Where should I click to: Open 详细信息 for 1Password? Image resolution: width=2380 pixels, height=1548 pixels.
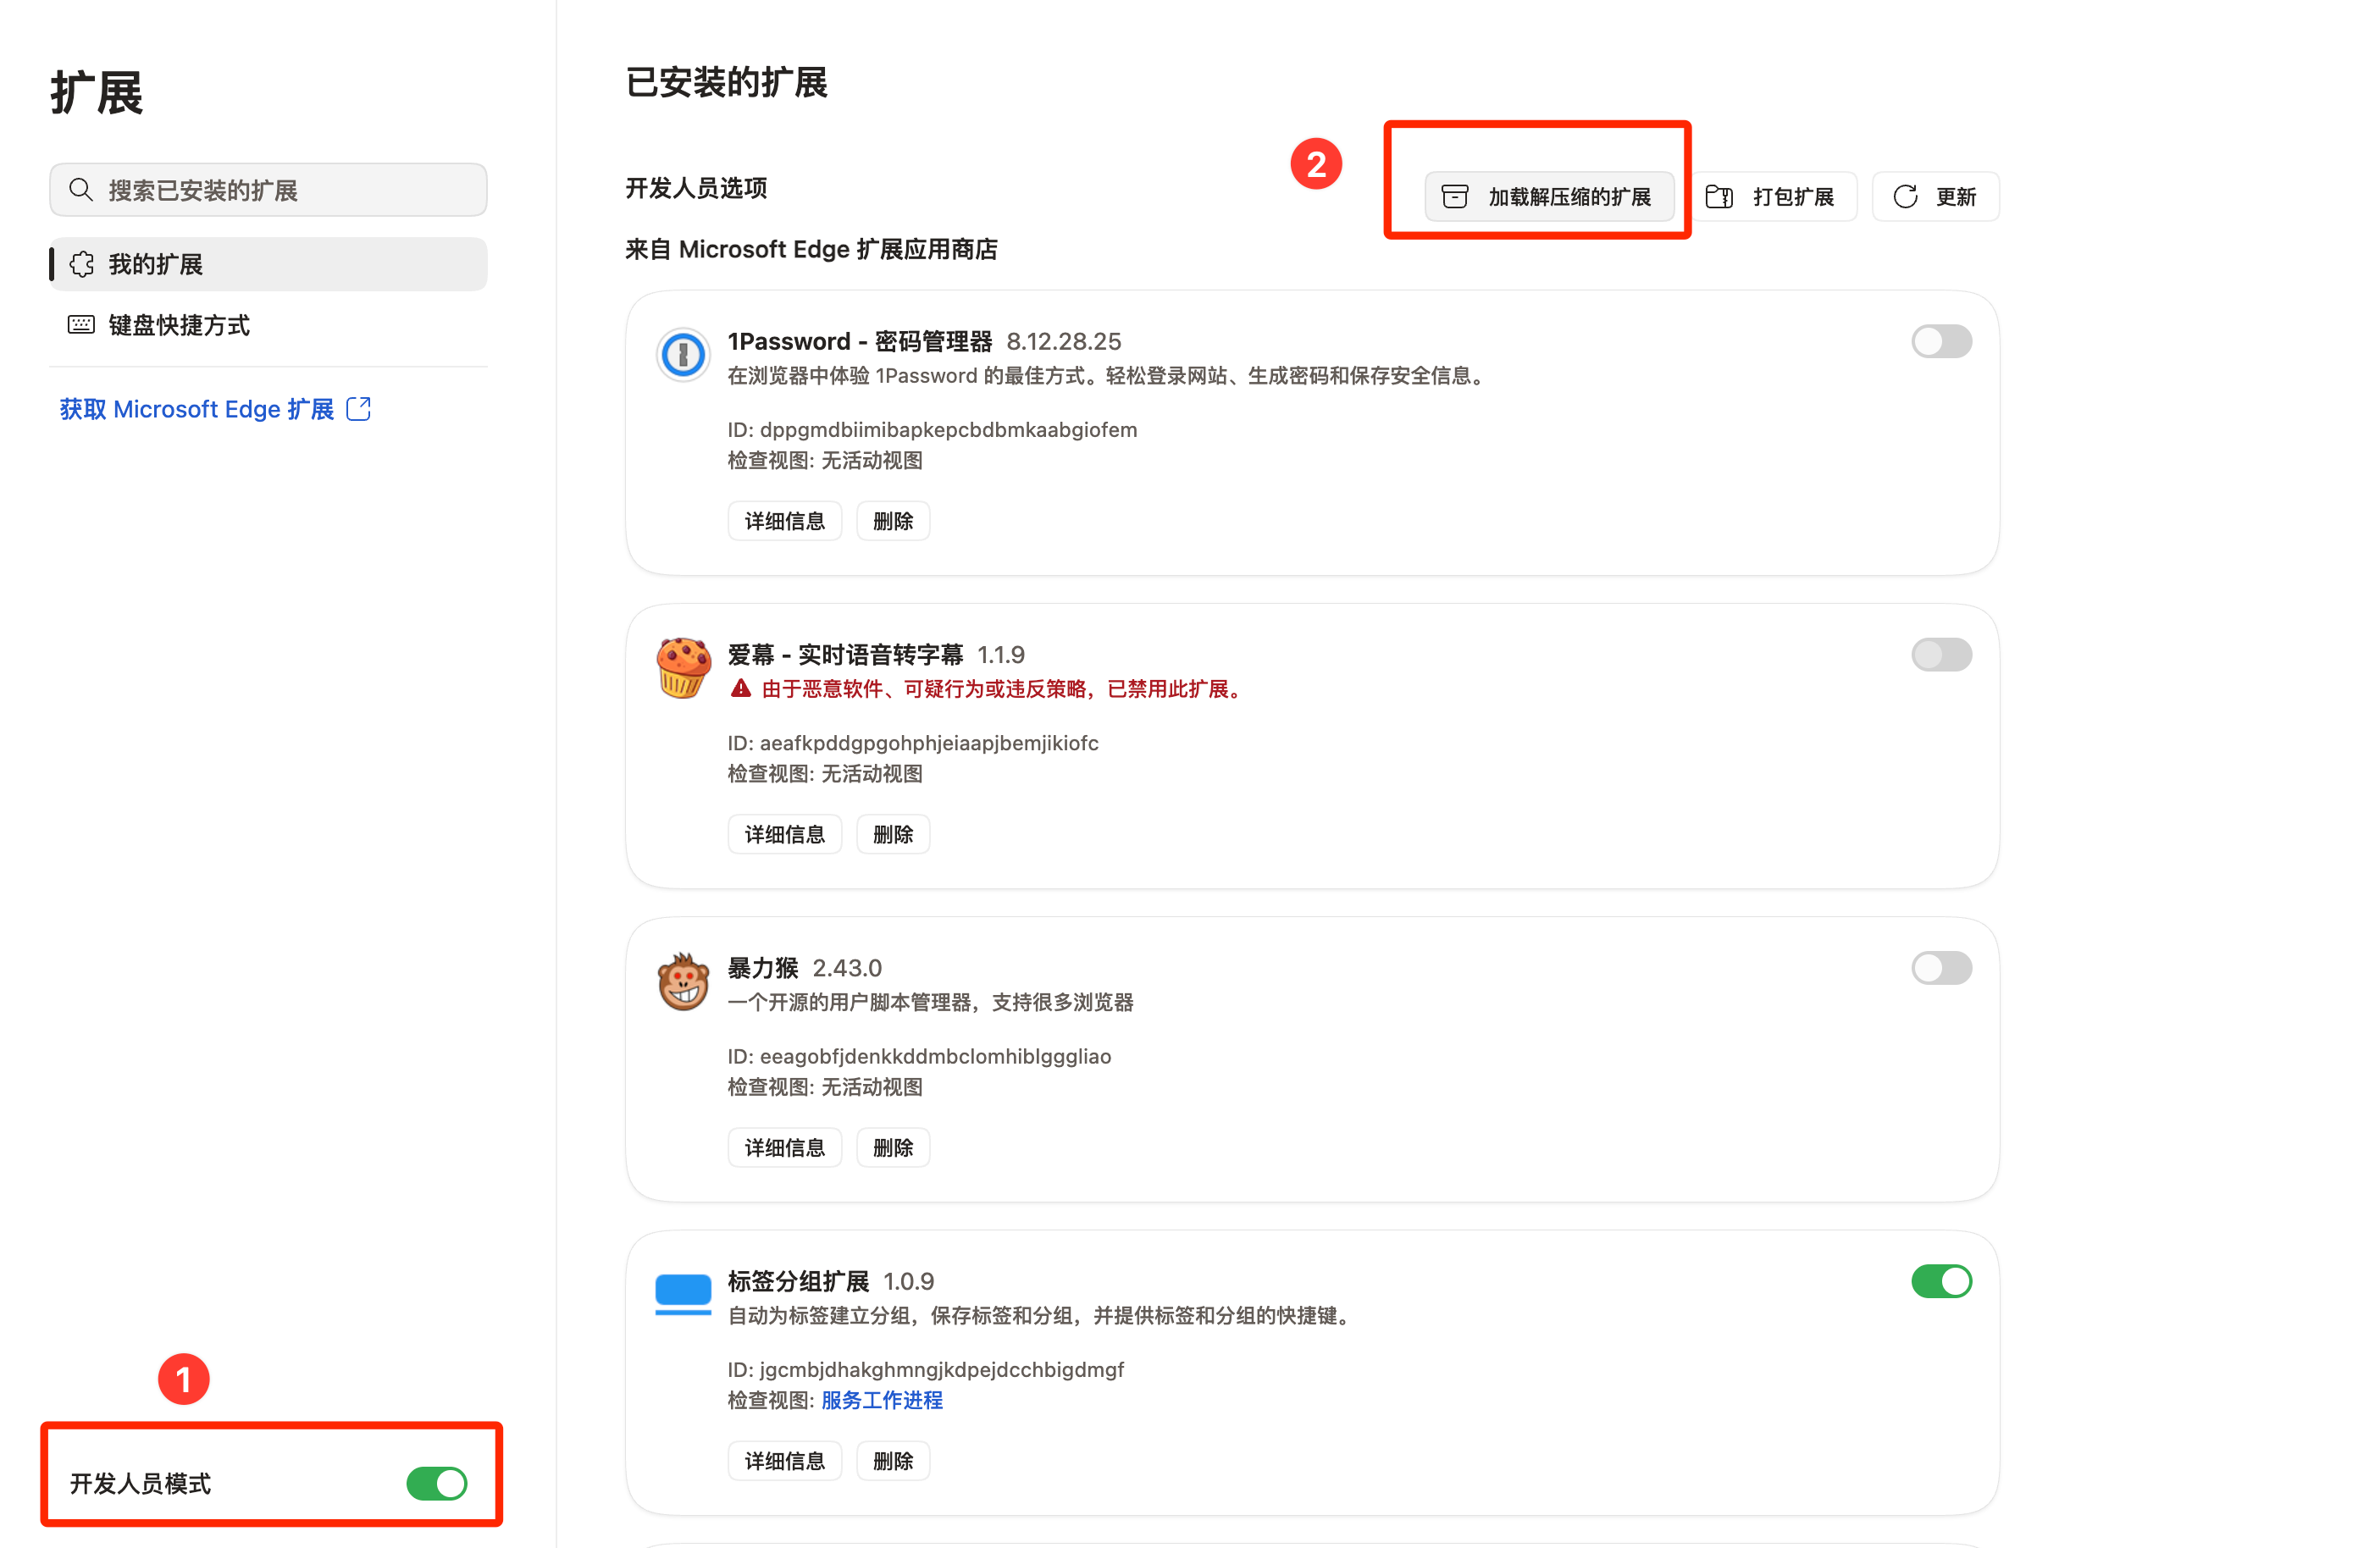pos(785,521)
